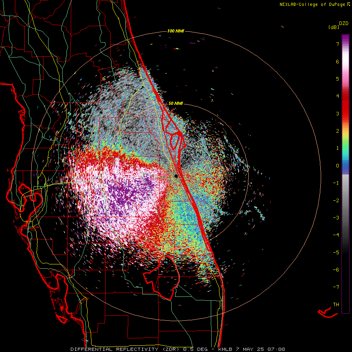The height and width of the screenshot is (352, 352).
Task: Click the 5 value on the color scale
Action: coord(338,79)
